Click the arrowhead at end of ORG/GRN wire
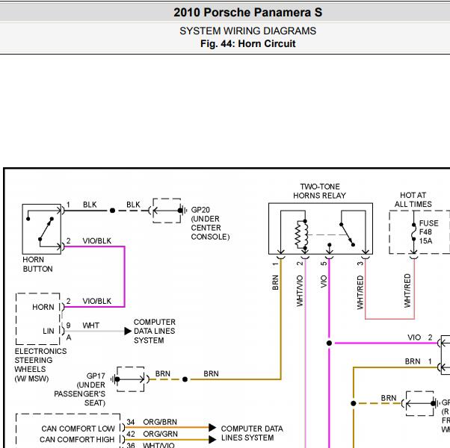 click(212, 439)
